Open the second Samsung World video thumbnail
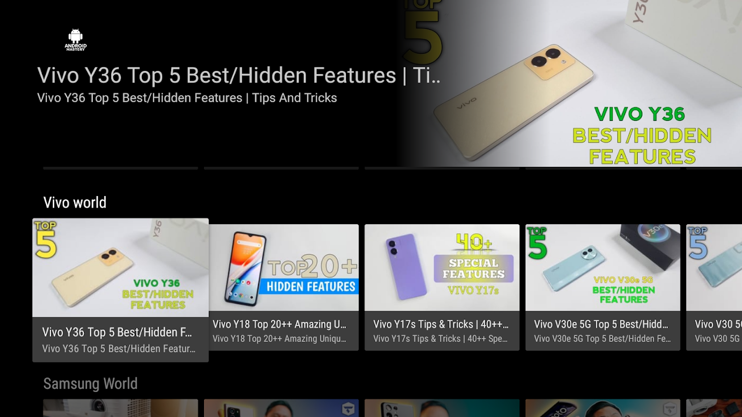Viewport: 742px width, 417px height. tap(281, 408)
